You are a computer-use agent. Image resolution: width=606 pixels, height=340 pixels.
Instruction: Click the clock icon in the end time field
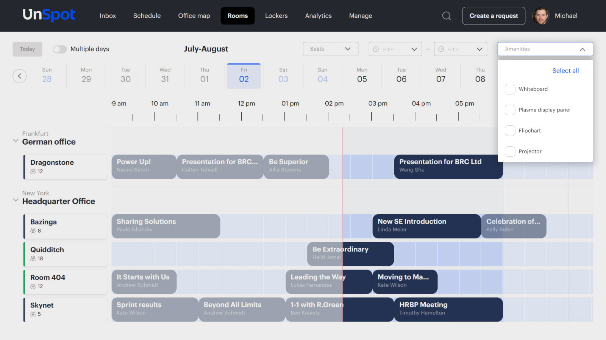440,49
